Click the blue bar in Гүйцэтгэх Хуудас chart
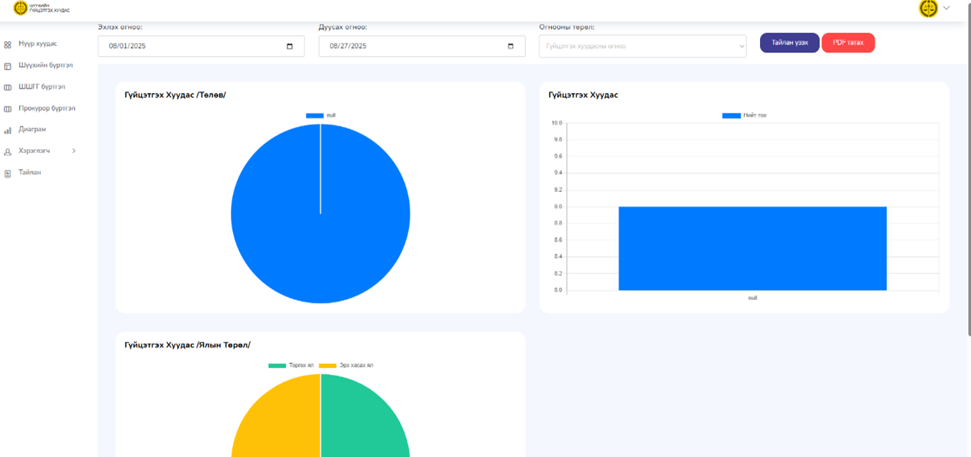This screenshot has height=457, width=971. (752, 248)
